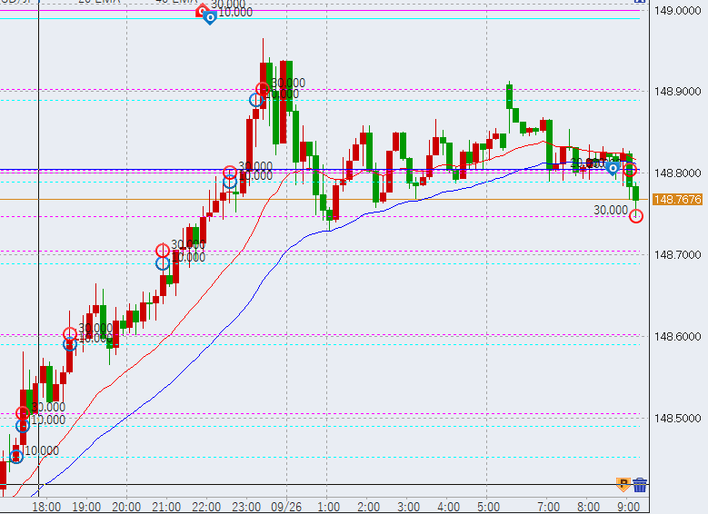This screenshot has height=514, width=708.
Task: Click the red circle on latest 148.80 candle
Action: (x=630, y=169)
